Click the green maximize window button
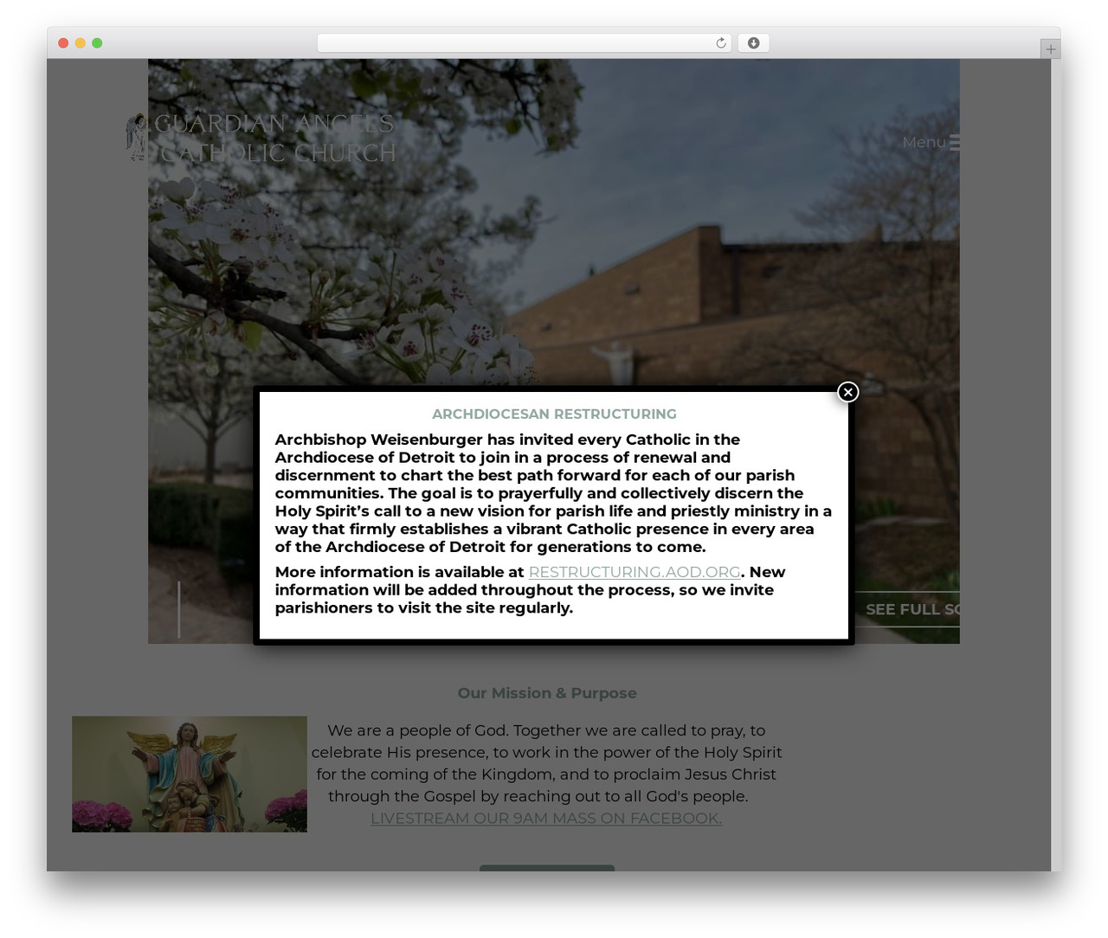 pyautogui.click(x=97, y=43)
